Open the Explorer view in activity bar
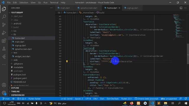This screenshot has width=189, height=106. pyautogui.click(x=4, y=9)
